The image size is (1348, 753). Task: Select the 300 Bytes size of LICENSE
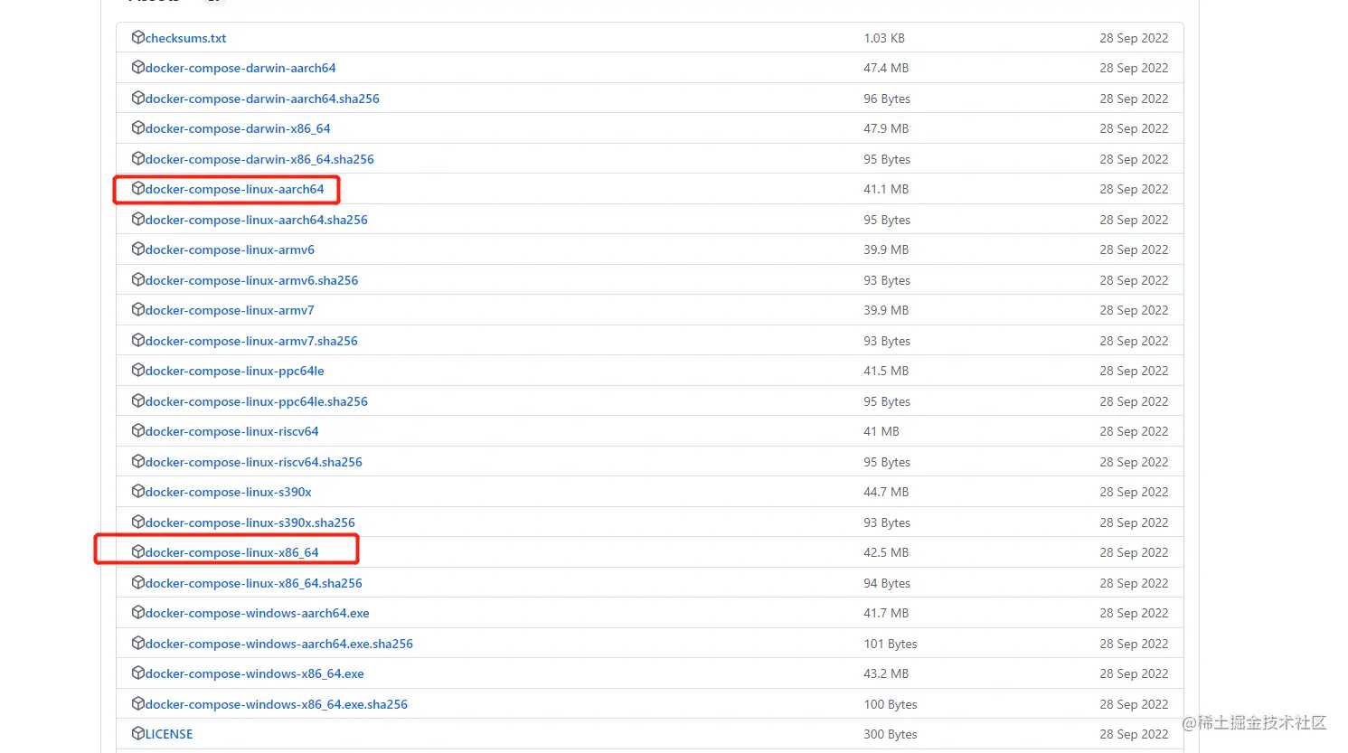pos(891,734)
